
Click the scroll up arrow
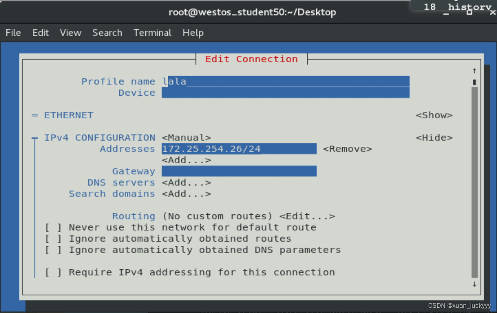point(475,71)
